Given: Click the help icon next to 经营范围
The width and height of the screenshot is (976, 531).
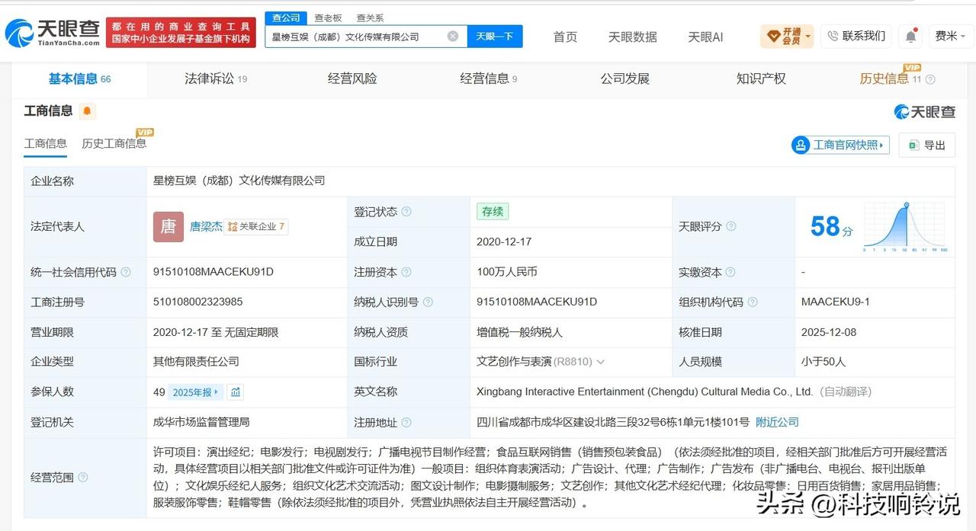Looking at the screenshot, I should (83, 478).
